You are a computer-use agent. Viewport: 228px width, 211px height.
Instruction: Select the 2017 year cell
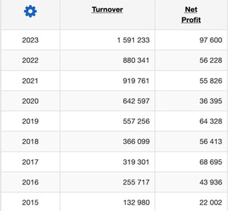click(x=30, y=162)
